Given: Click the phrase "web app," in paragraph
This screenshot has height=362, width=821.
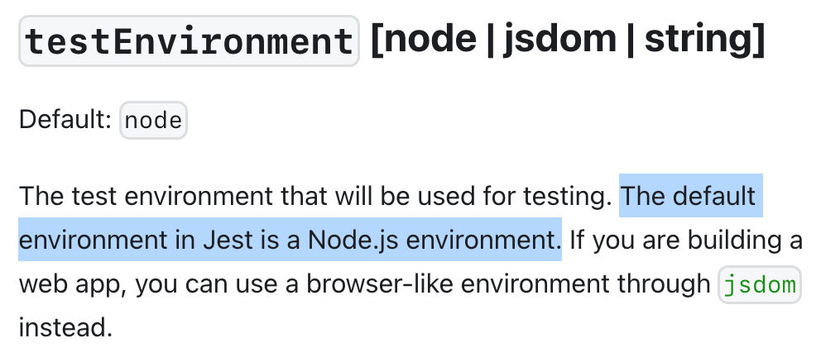Looking at the screenshot, I should click(x=74, y=286).
